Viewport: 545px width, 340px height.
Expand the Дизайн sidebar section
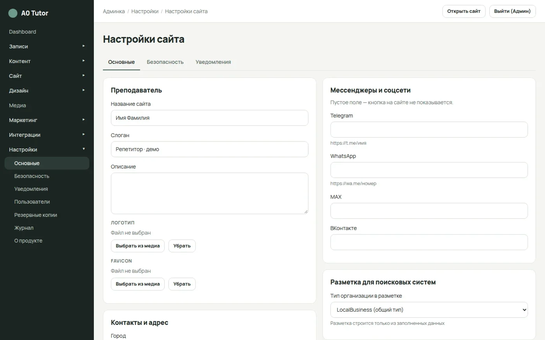click(x=47, y=91)
